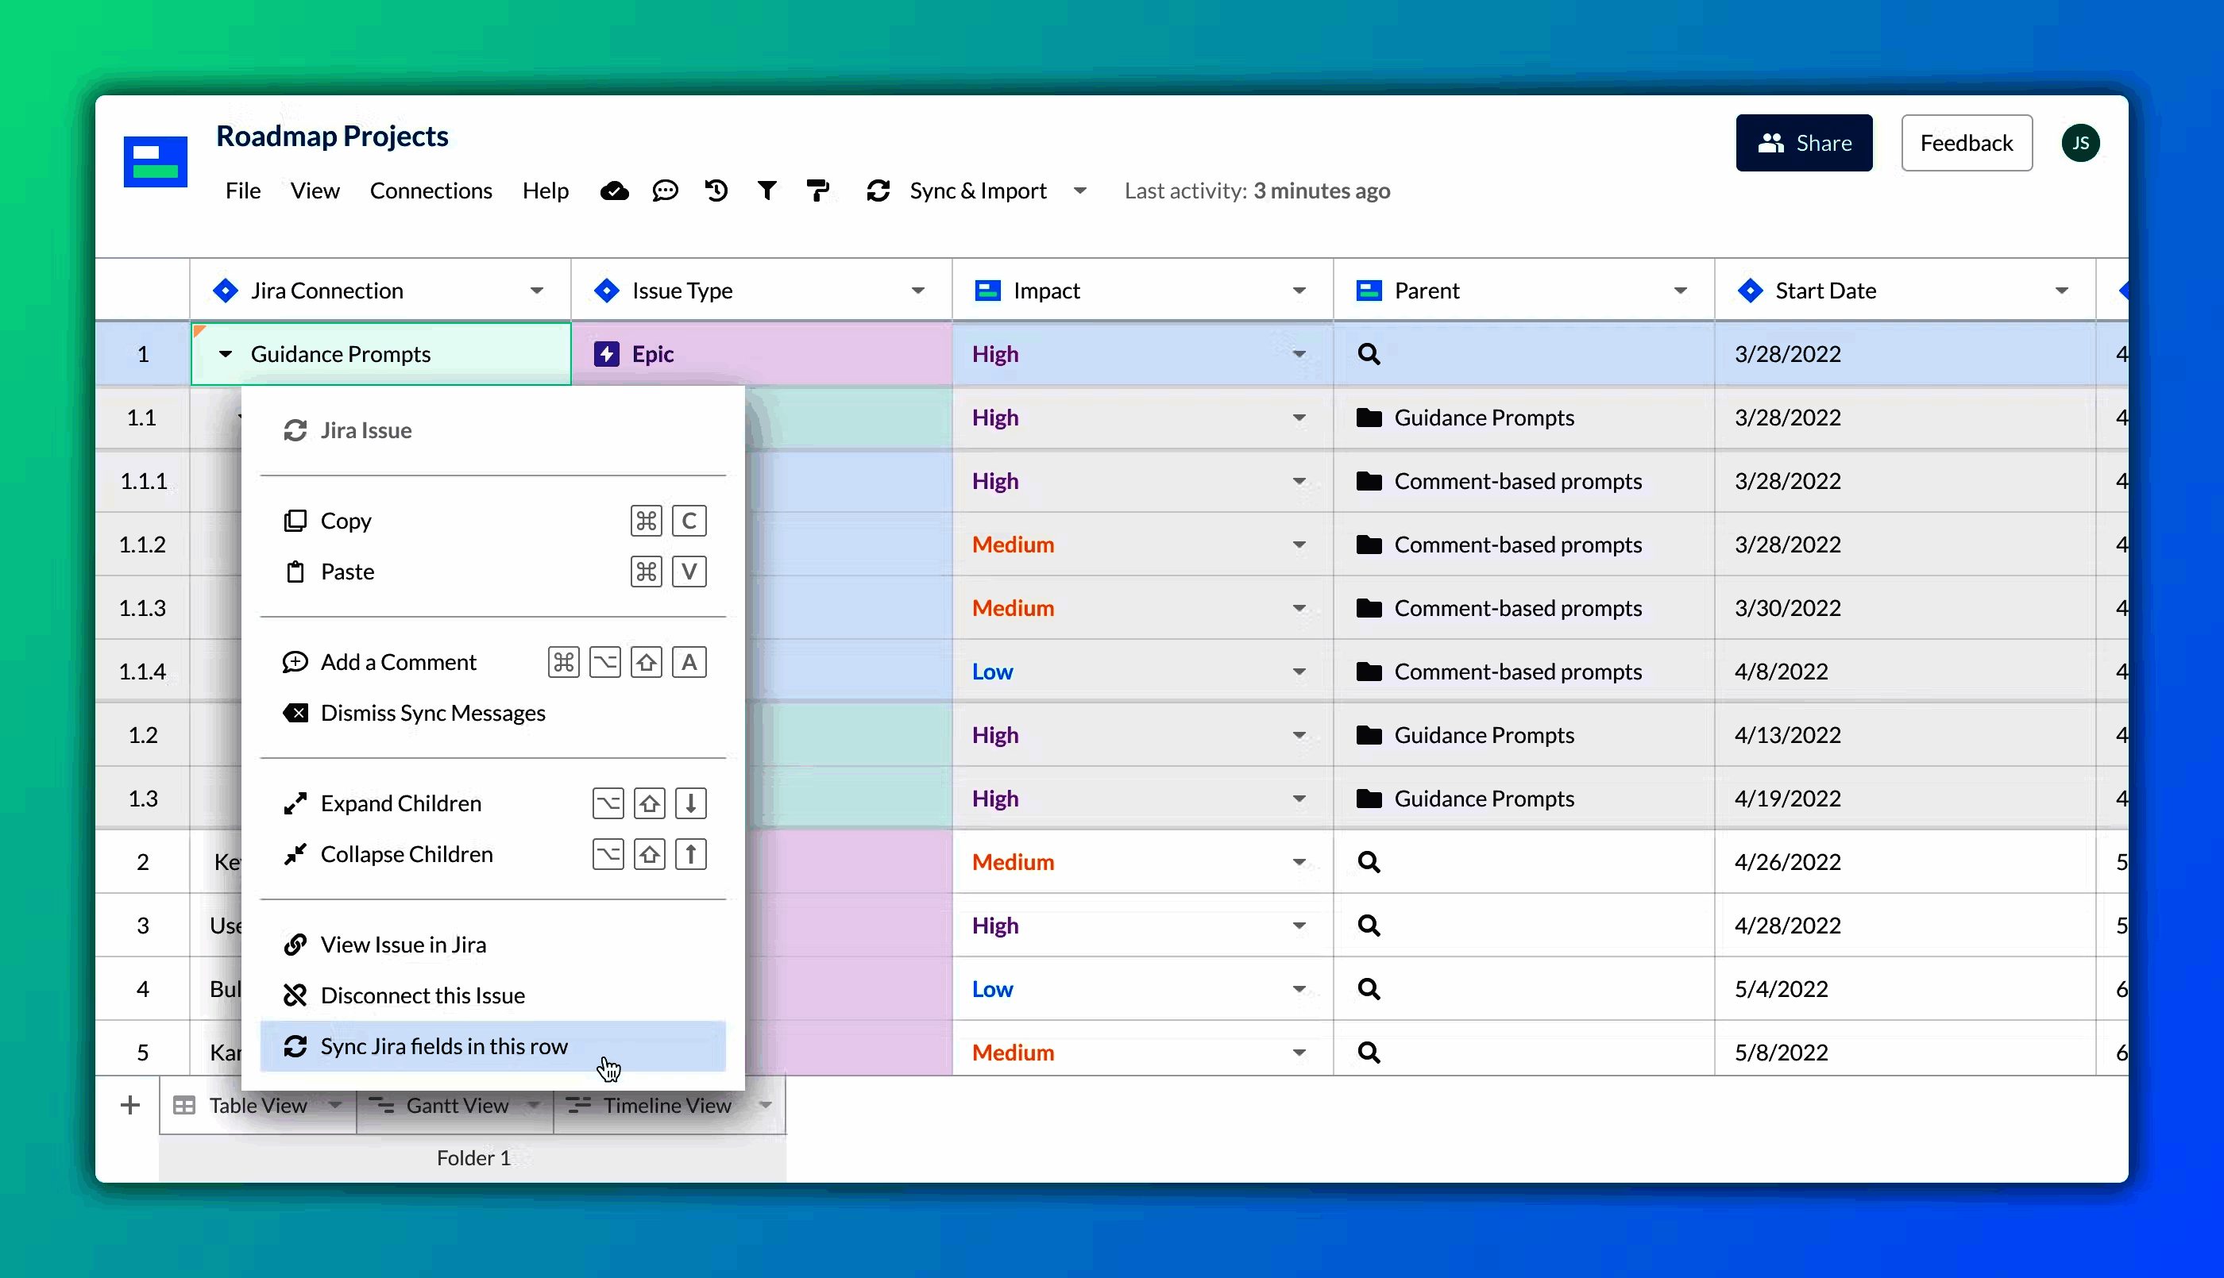Select Add a Comment in context menu
This screenshot has width=2224, height=1278.
point(492,662)
